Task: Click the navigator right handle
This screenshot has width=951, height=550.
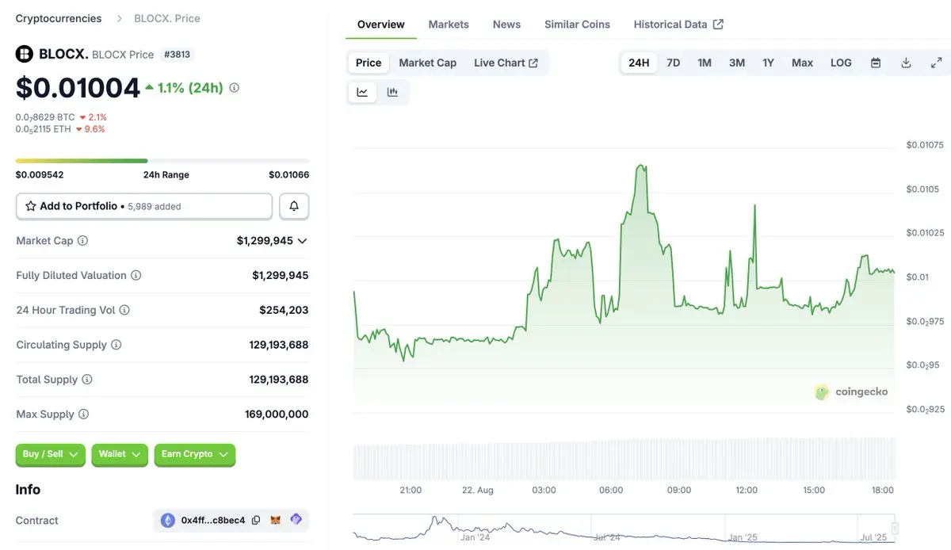Action: coord(895,529)
